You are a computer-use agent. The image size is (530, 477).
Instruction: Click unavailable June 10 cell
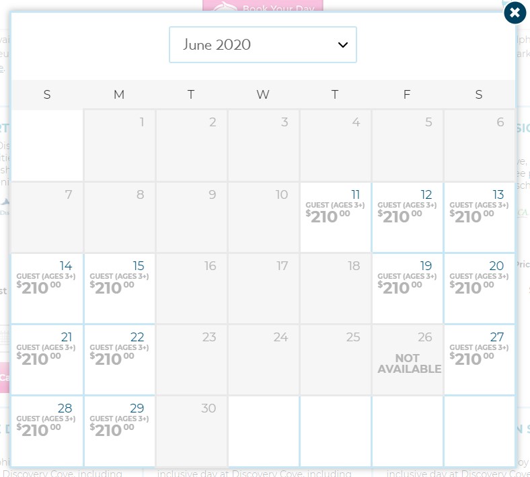(x=263, y=216)
